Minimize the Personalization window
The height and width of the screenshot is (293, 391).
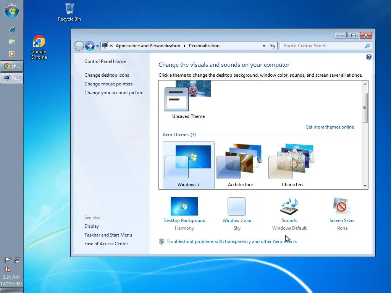coord(341,35)
